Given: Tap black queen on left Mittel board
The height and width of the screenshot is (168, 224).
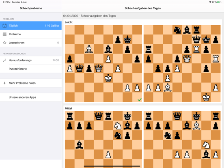Looking at the screenshot, I should click(99, 116).
